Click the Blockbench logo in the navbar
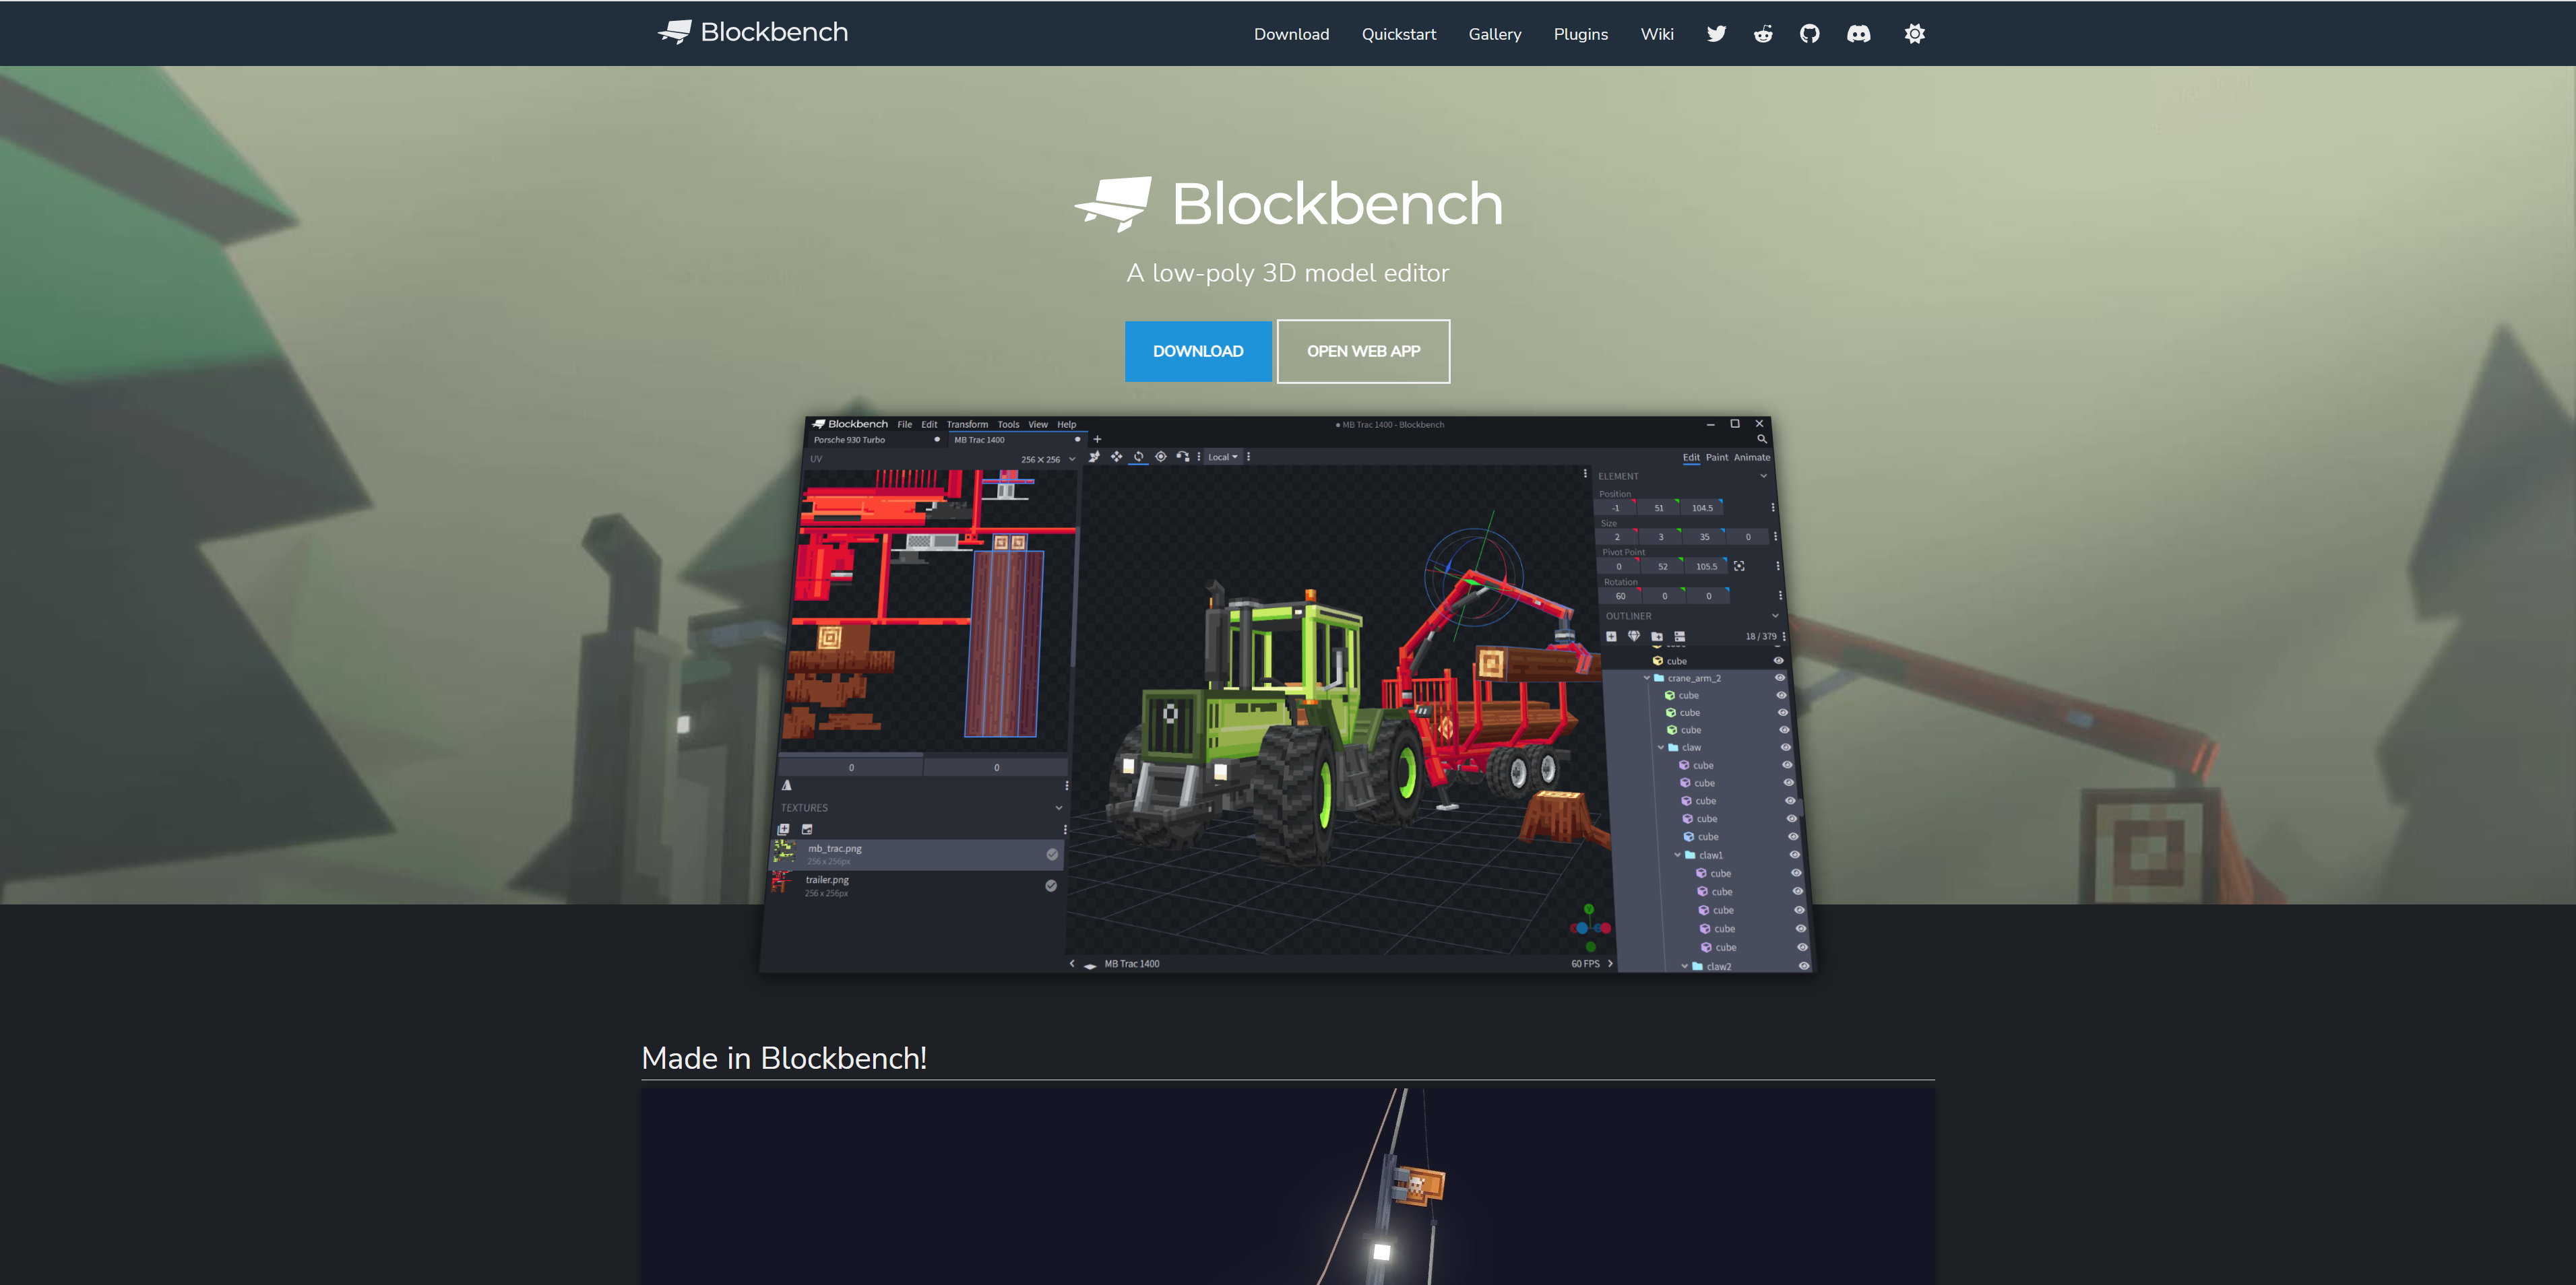The height and width of the screenshot is (1285, 2576). pyautogui.click(x=752, y=32)
